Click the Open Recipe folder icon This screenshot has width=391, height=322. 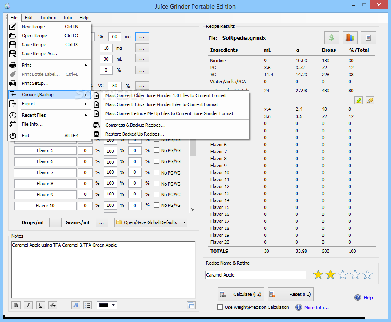point(13,36)
